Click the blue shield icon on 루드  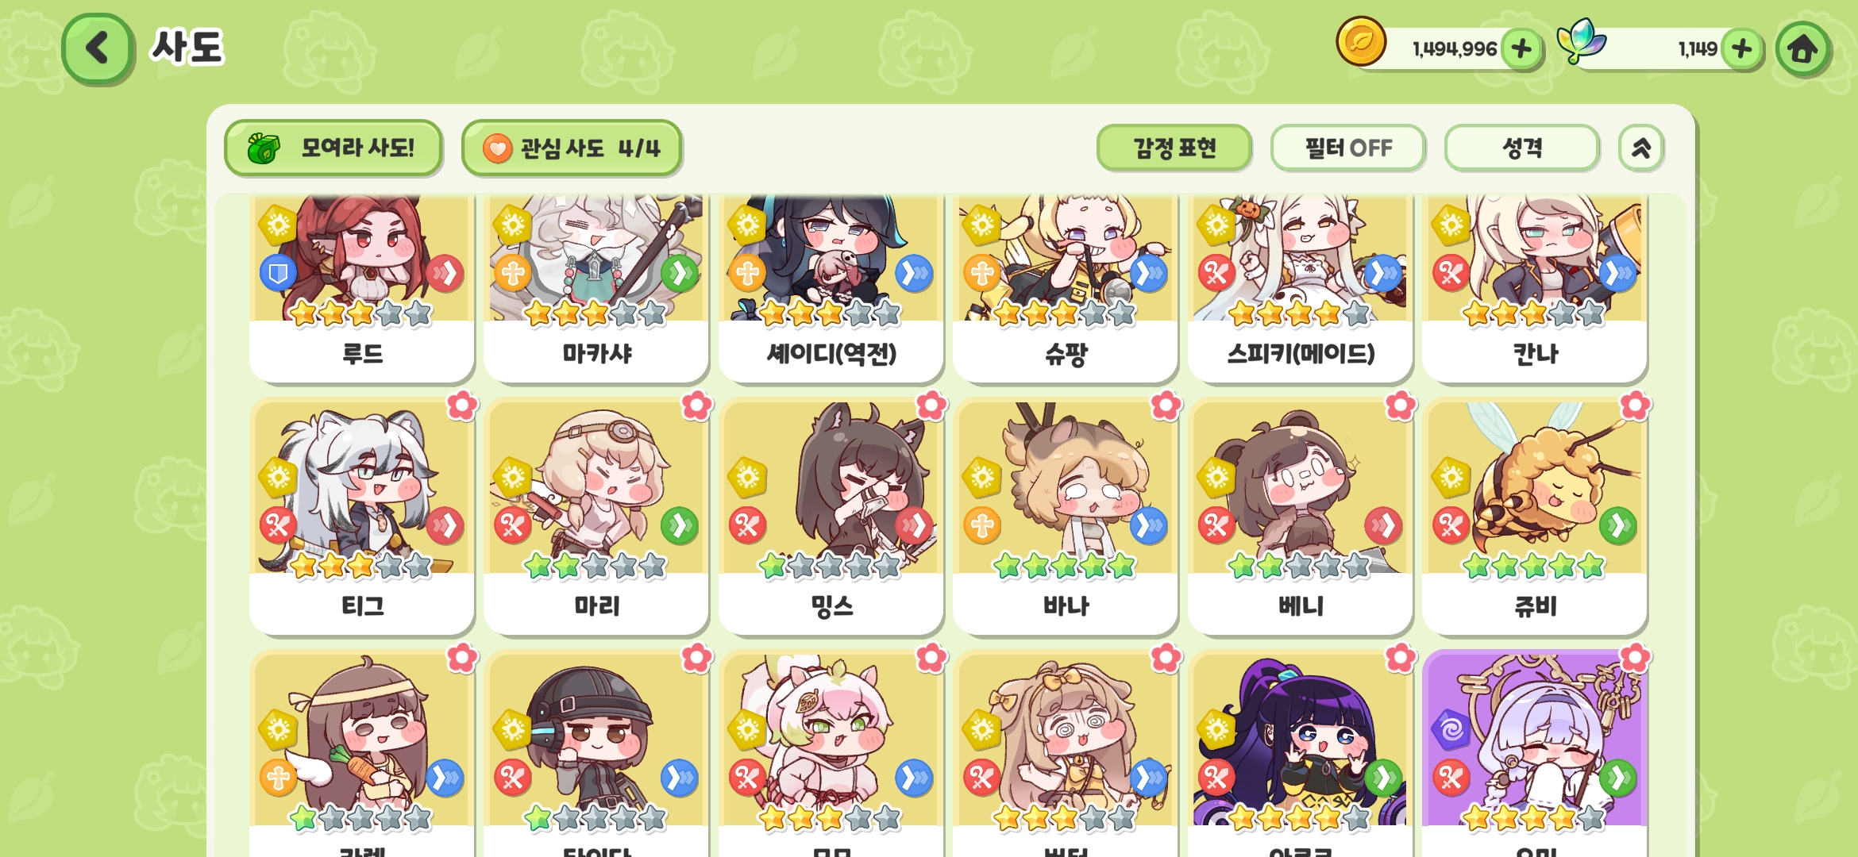coord(278,274)
